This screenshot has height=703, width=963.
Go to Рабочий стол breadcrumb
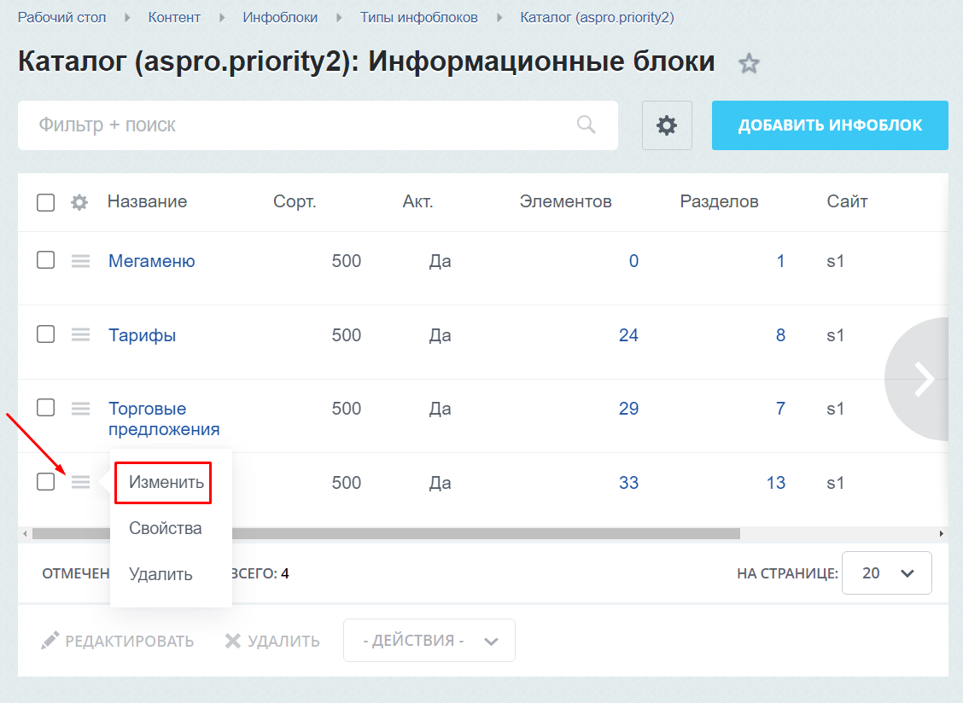(61, 17)
